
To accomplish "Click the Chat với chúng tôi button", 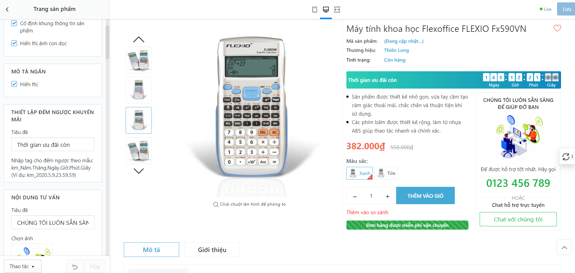I will [x=518, y=219].
